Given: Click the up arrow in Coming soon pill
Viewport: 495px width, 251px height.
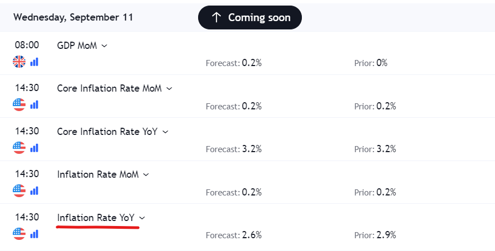Looking at the screenshot, I should pyautogui.click(x=216, y=17).
